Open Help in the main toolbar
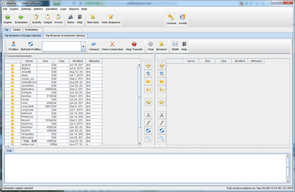The image size is (295, 192). pos(80,19)
